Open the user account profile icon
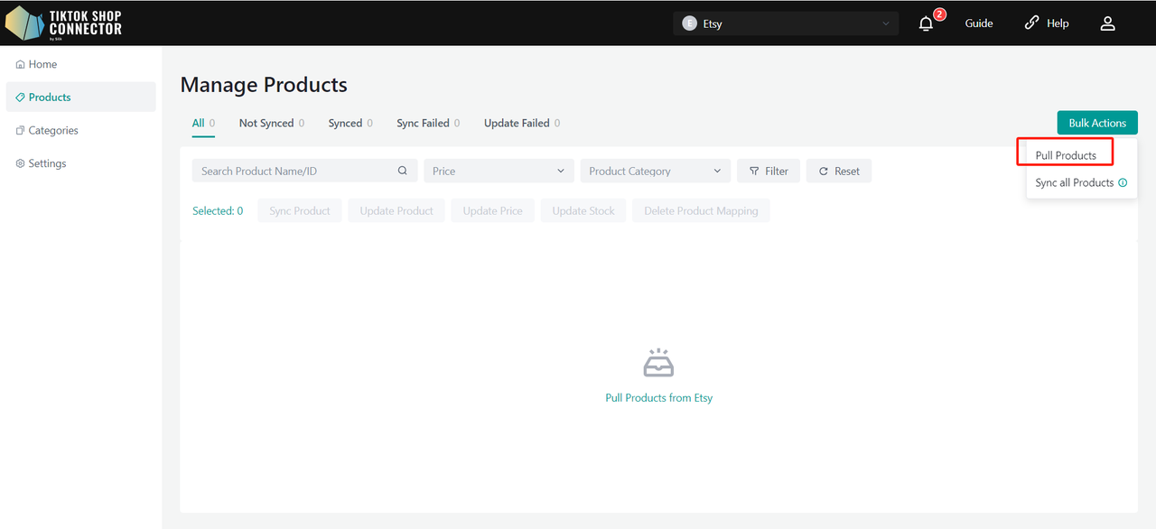 [1107, 23]
